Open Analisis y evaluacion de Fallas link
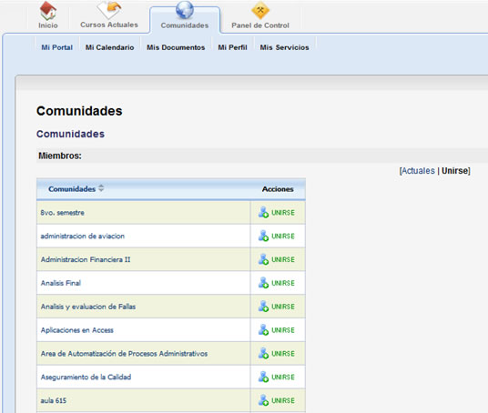Image resolution: width=488 pixels, height=413 pixels. pyautogui.click(x=88, y=307)
